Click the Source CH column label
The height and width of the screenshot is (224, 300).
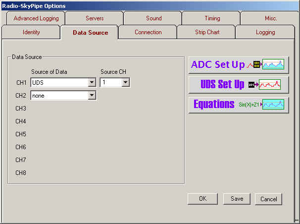click(113, 72)
